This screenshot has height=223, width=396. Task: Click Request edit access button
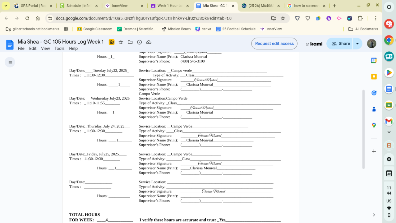click(274, 44)
